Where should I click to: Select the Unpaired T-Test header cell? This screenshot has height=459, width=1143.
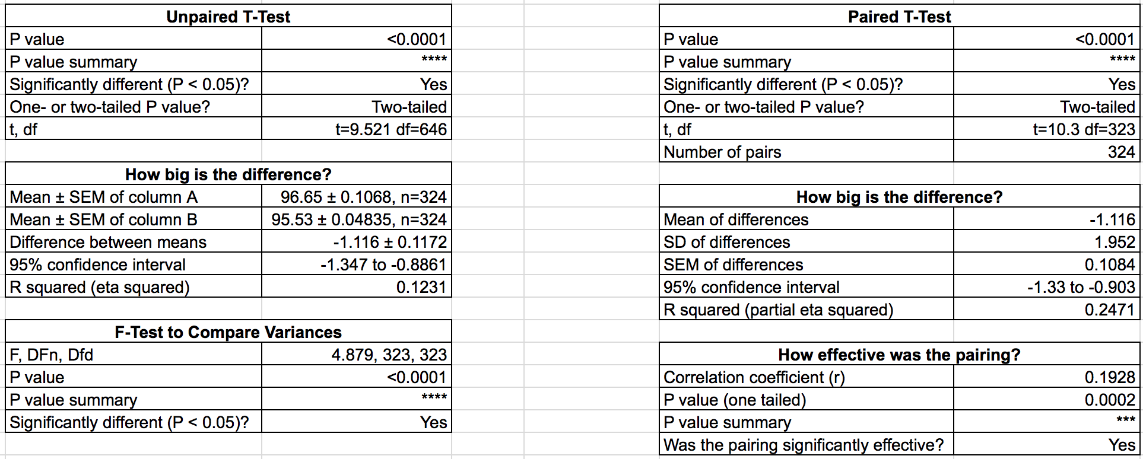[x=228, y=17]
